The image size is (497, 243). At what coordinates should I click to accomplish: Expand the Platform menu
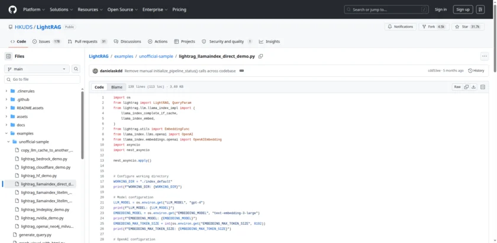point(34,9)
